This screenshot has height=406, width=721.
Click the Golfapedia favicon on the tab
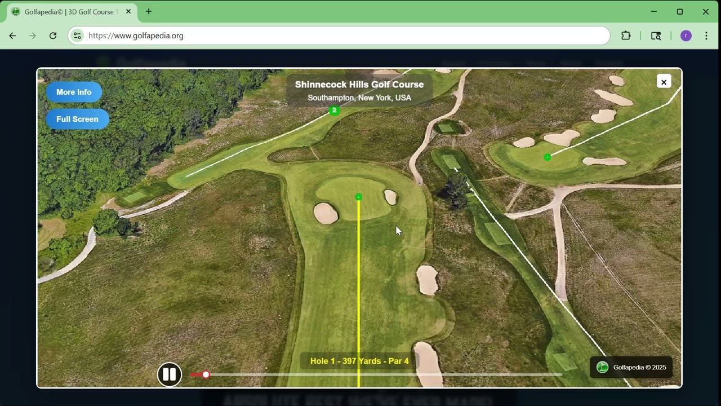click(x=16, y=12)
